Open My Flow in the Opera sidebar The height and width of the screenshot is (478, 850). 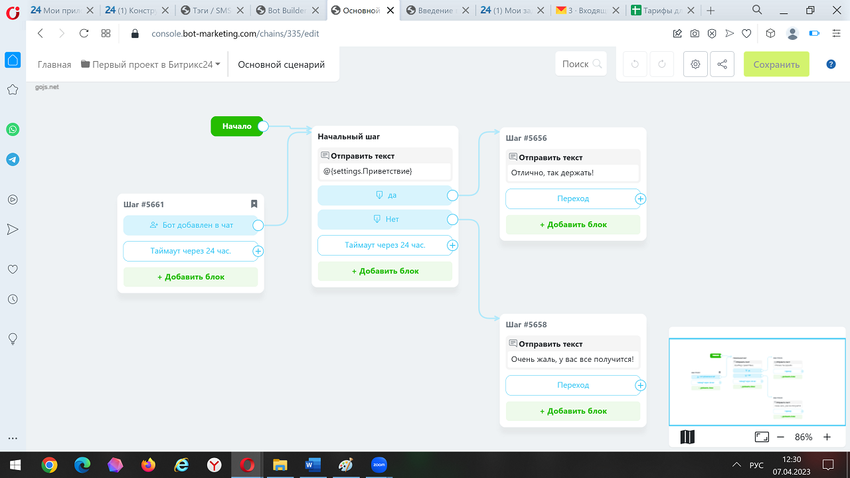(x=13, y=229)
